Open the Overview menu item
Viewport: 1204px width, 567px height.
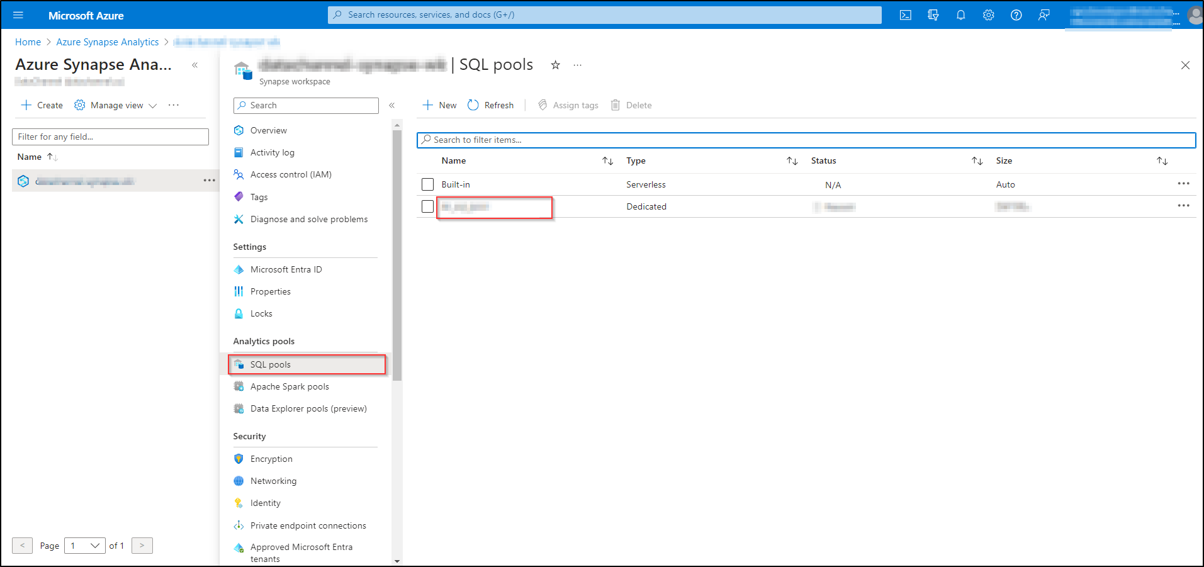click(x=269, y=130)
